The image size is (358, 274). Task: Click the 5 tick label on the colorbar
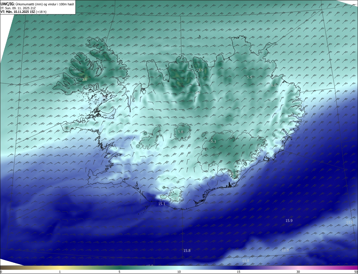click(x=119, y=272)
